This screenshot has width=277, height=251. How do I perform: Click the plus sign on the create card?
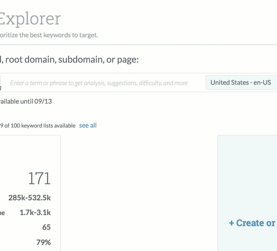pos(231,223)
